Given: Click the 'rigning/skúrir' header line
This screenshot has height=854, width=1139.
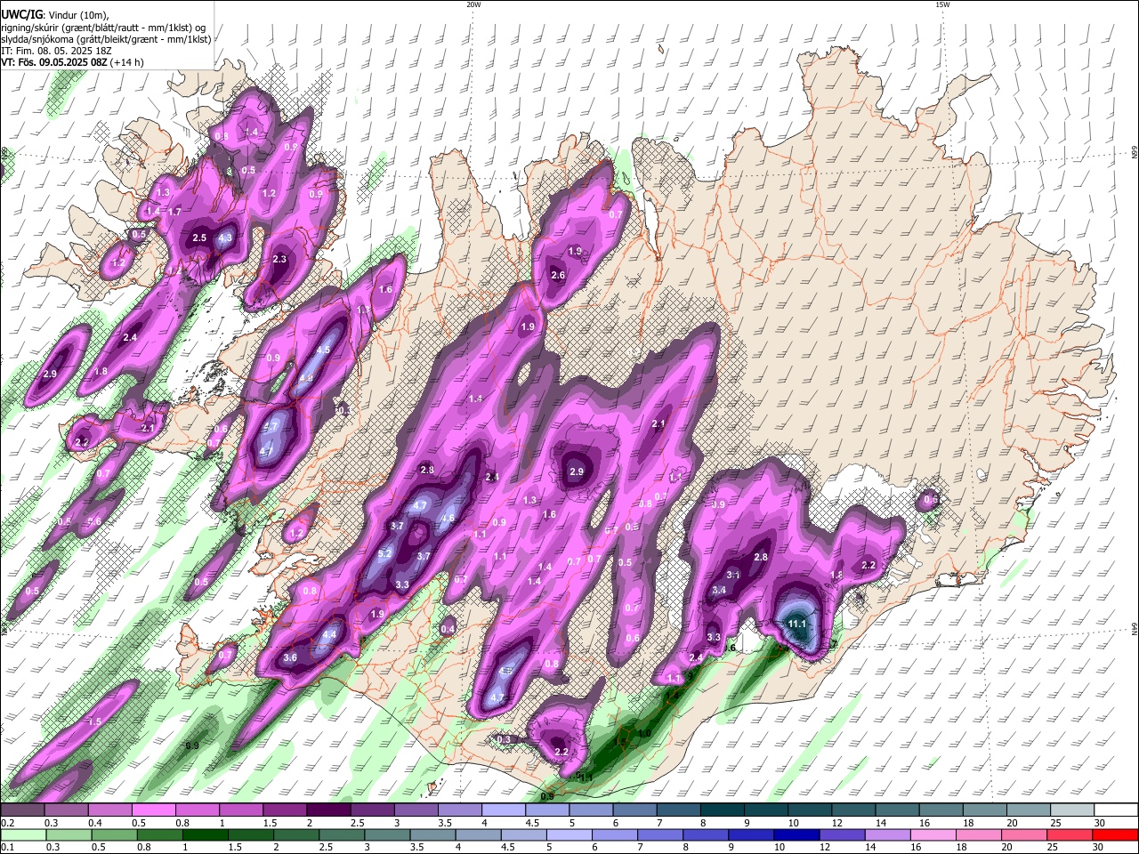Looking at the screenshot, I should pos(103,28).
